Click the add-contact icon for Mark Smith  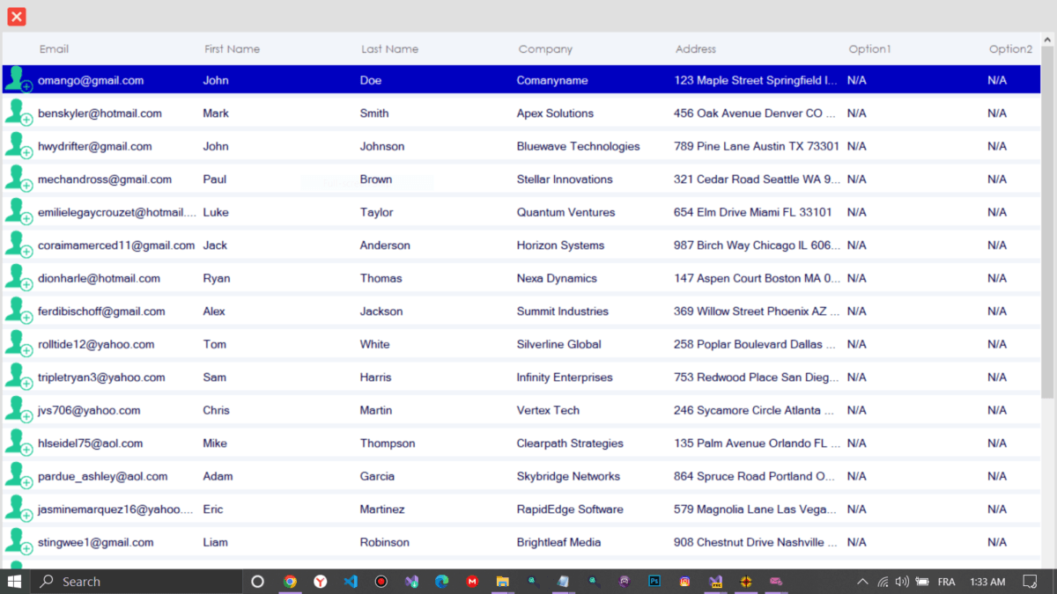(18, 113)
